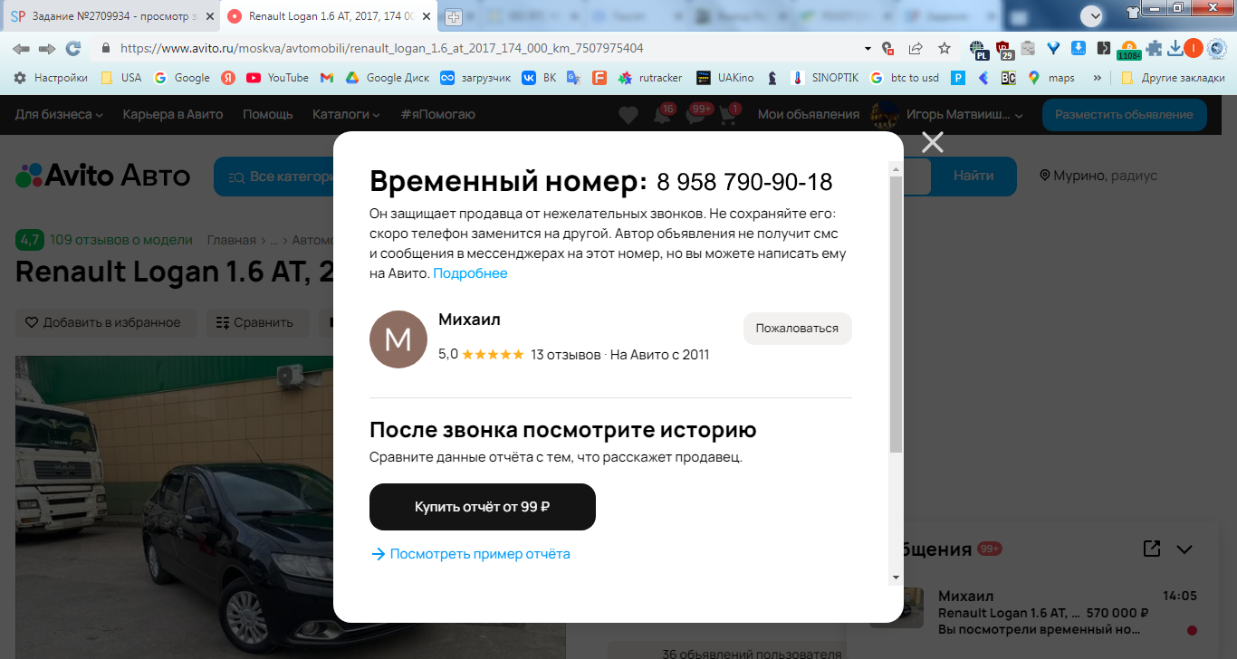Collapse the messenger panel chevron
The height and width of the screenshot is (659, 1237).
(1184, 549)
